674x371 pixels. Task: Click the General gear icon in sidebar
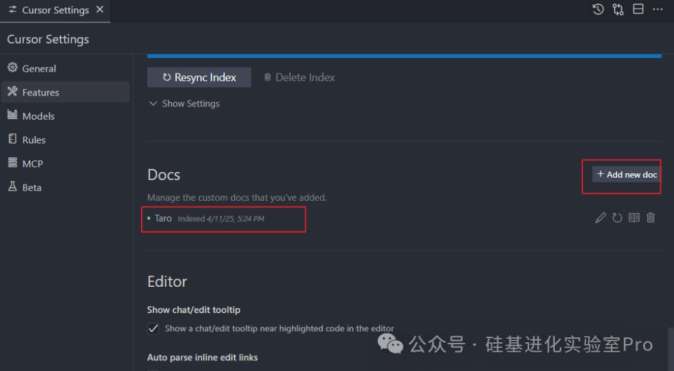coord(12,67)
